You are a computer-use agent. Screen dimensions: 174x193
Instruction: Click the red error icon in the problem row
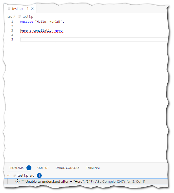(18, 181)
